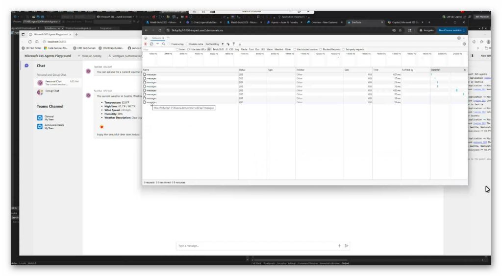Reload the localhost Playground page
Viewport: 502px width, 276px height.
[30, 42]
